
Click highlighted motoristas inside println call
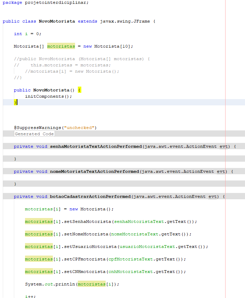tap(91, 284)
